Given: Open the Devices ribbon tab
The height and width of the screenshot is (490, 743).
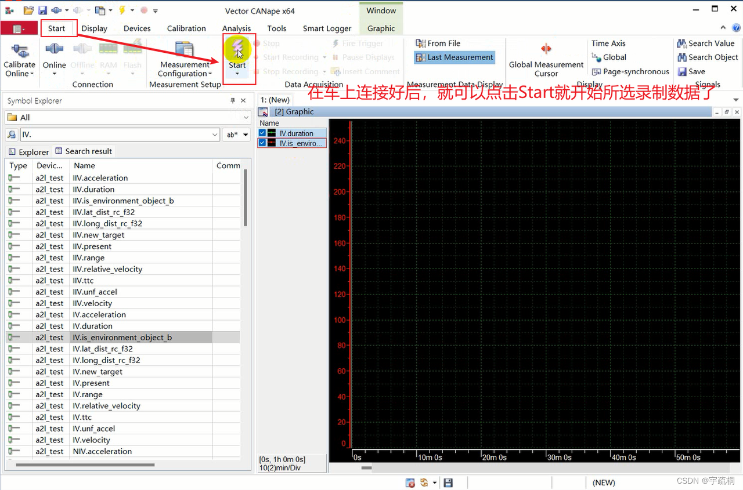Looking at the screenshot, I should pos(137,28).
